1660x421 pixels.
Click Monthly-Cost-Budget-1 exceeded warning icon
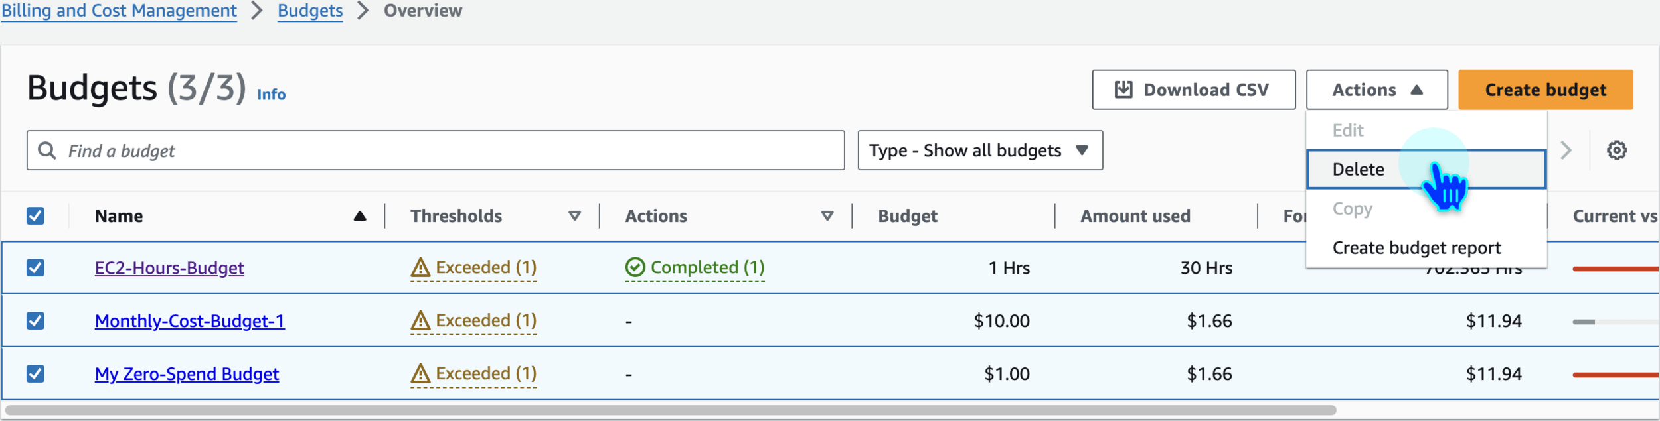420,320
